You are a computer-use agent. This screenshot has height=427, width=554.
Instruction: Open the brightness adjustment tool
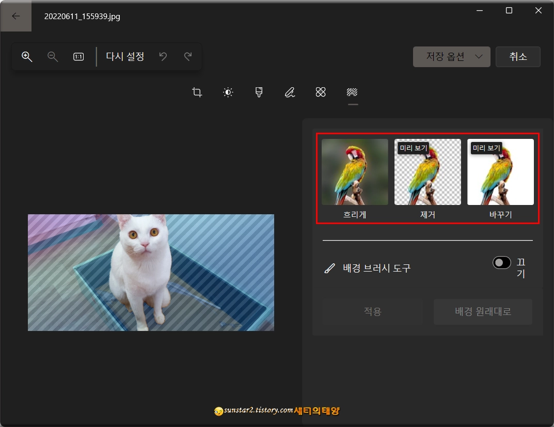228,92
